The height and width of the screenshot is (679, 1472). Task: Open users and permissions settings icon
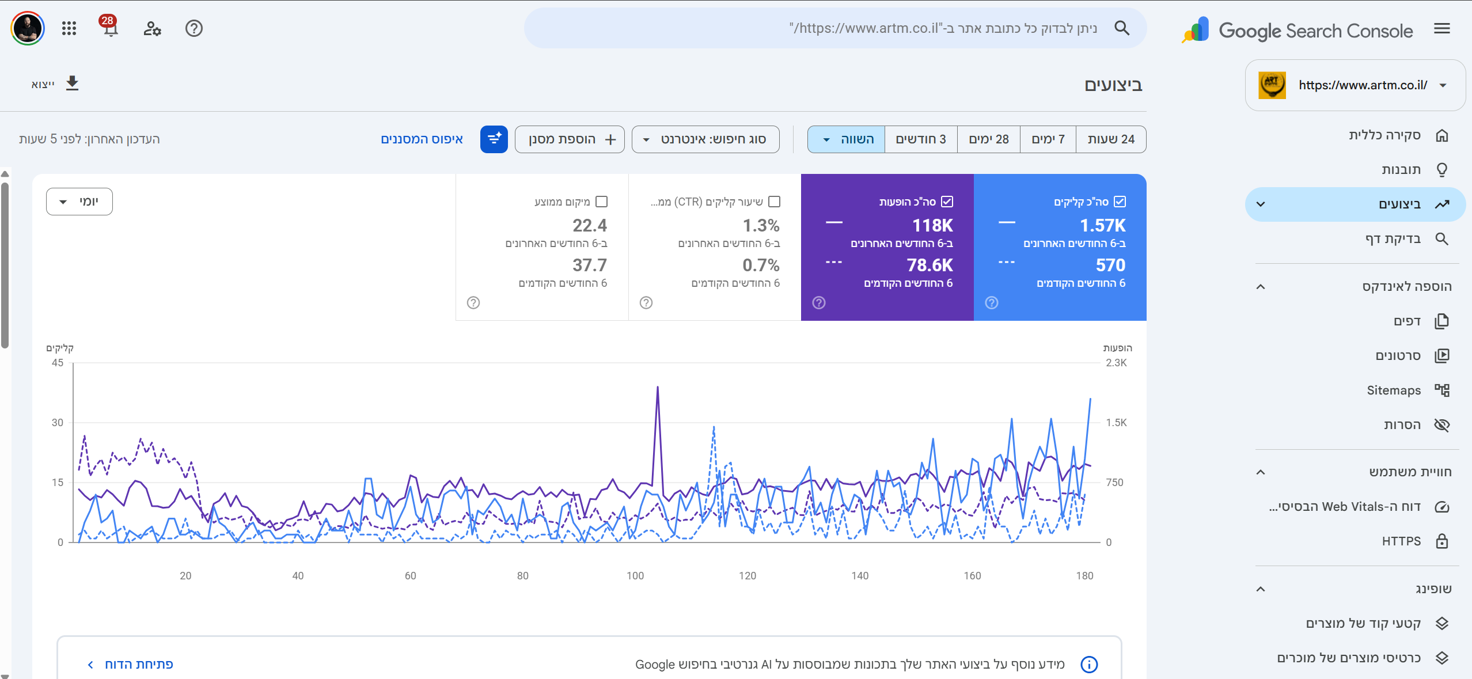point(152,28)
